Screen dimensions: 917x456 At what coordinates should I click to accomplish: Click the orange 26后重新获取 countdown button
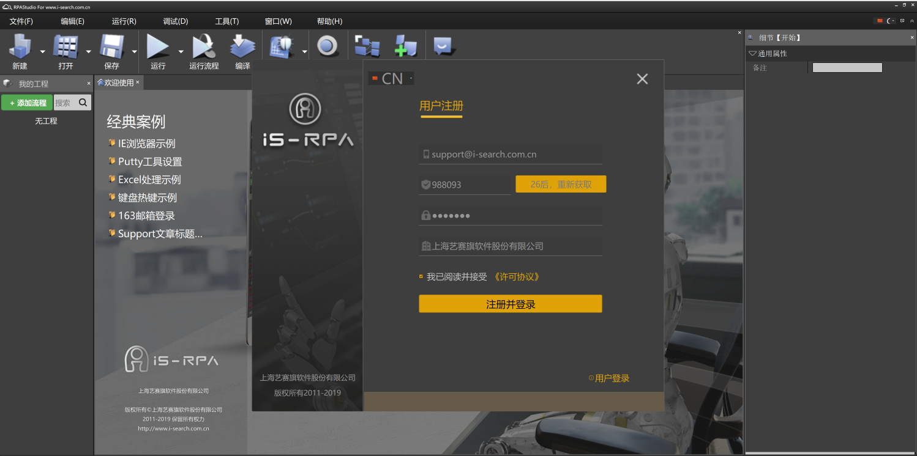coord(561,184)
